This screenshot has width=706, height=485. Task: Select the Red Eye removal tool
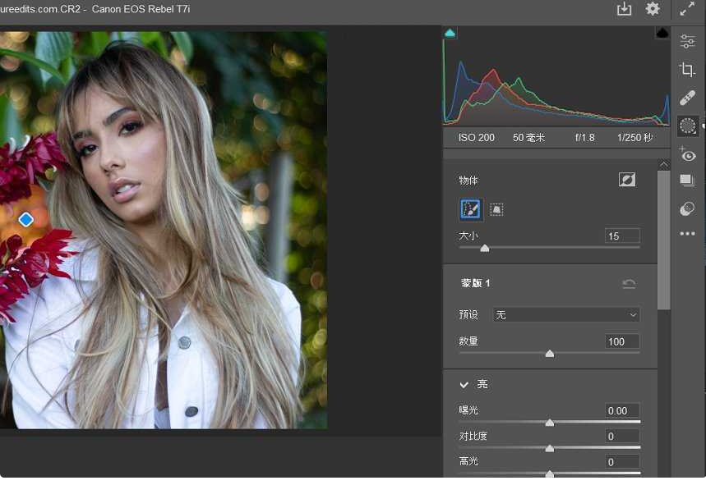coord(688,155)
